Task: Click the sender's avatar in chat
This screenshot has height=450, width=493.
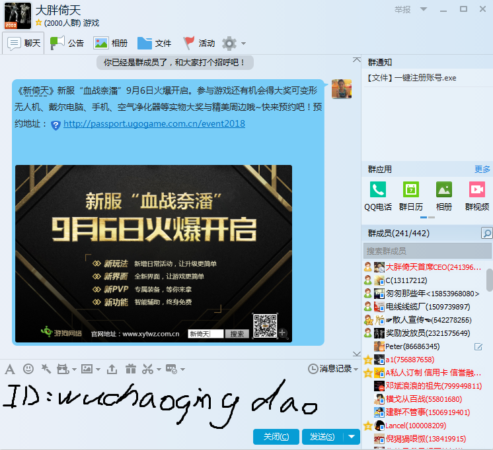Action: (x=342, y=89)
